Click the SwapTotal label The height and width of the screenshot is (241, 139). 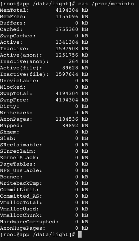tap(16, 94)
